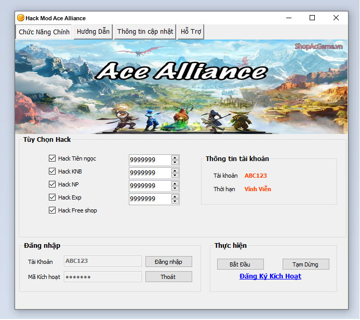The image size is (360, 320).
Task: Start the hack with Bắt Đầu button
Action: coord(241,264)
